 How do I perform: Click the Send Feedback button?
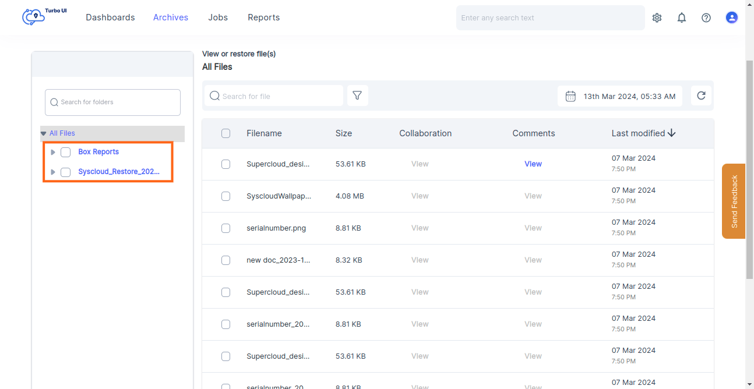coord(733,201)
